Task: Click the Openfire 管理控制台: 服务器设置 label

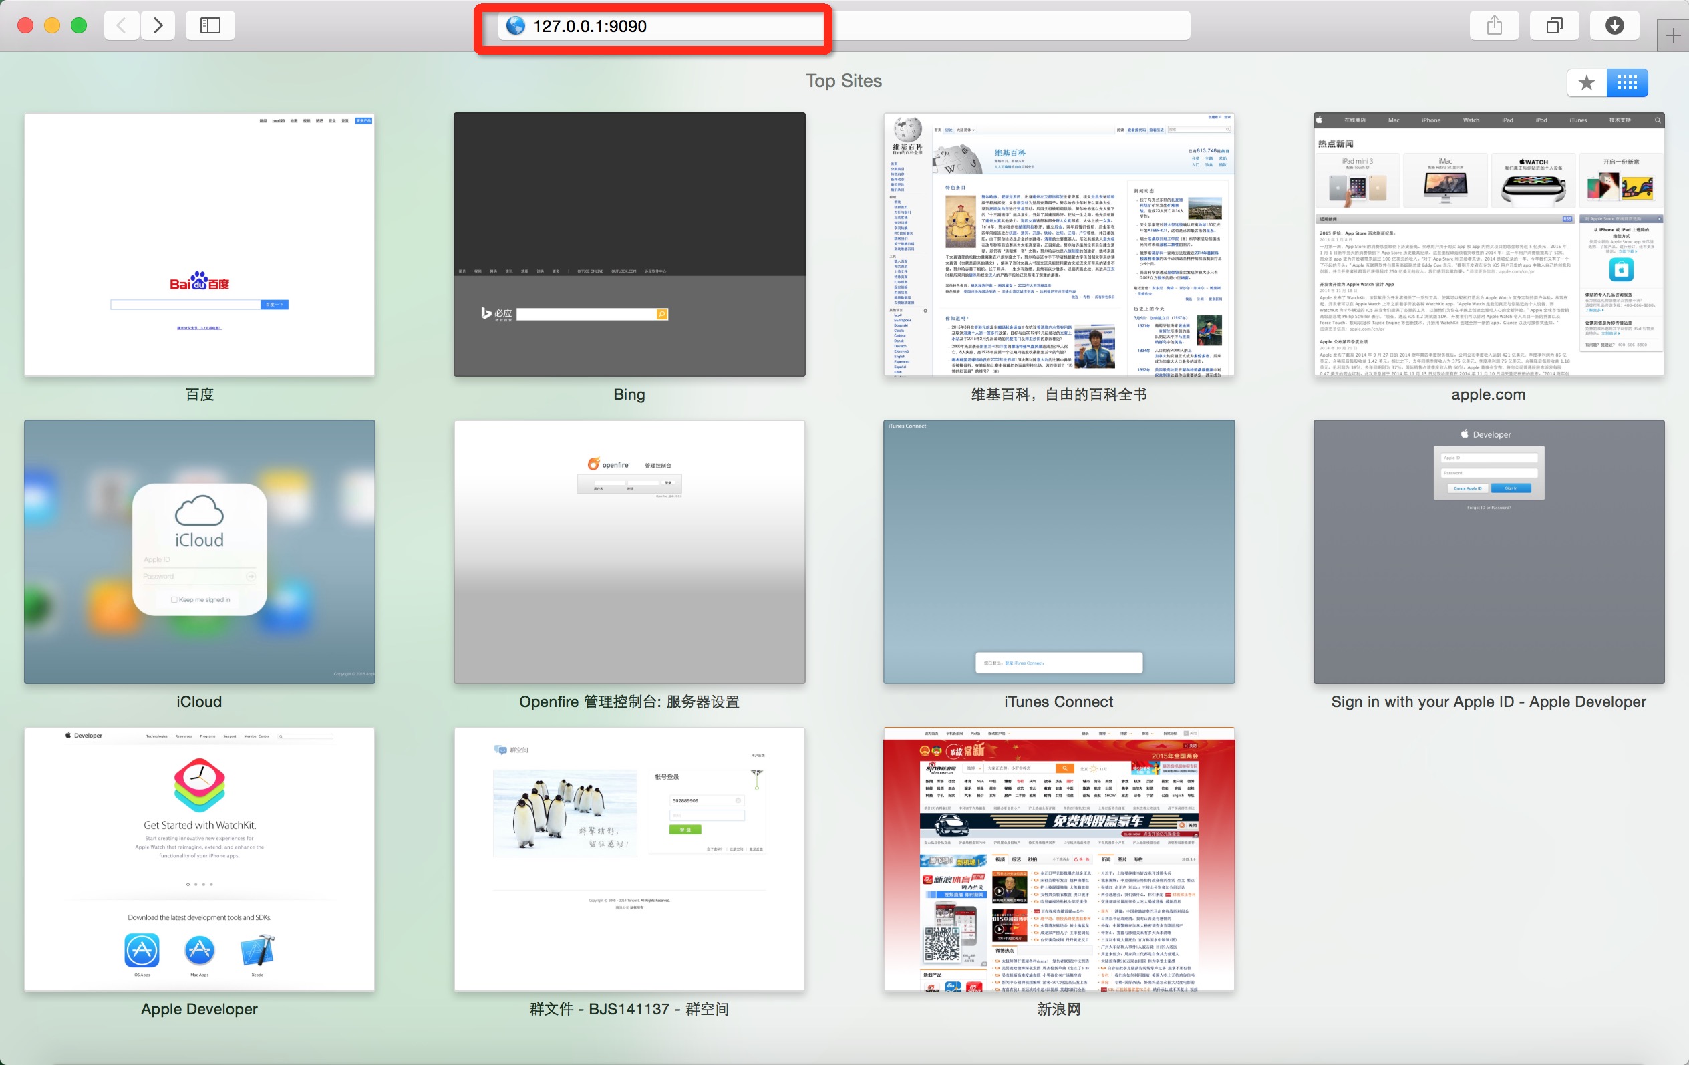Action: (x=629, y=702)
